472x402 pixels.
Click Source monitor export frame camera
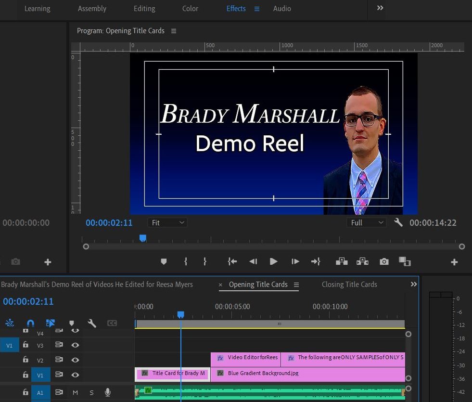(x=16, y=262)
